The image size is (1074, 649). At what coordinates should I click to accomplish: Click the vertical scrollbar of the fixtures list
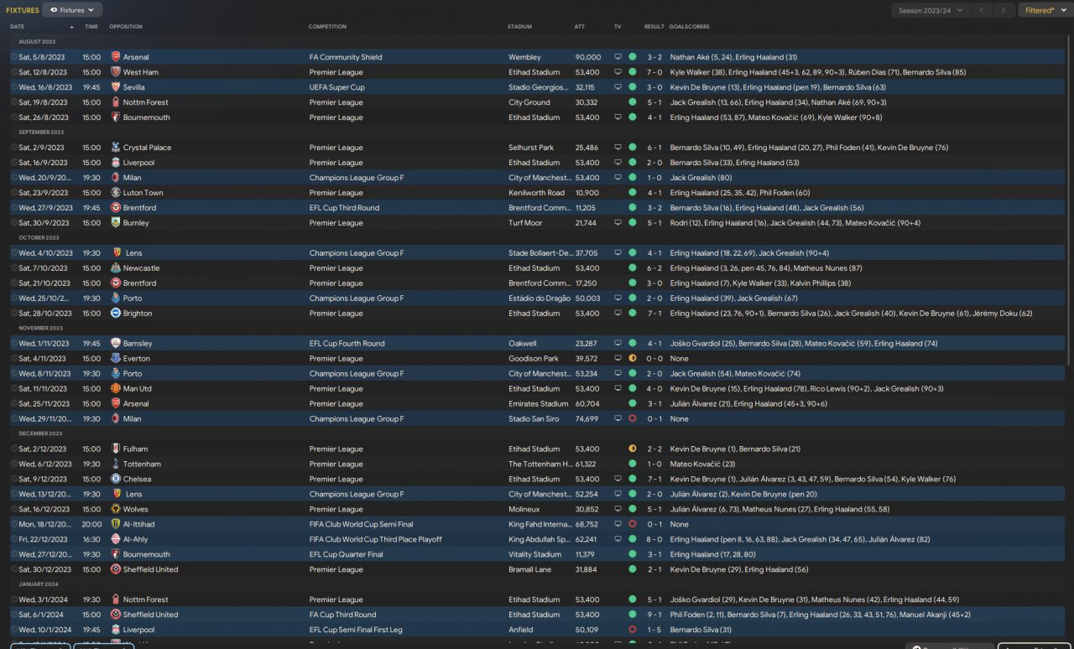pyautogui.click(x=1068, y=201)
